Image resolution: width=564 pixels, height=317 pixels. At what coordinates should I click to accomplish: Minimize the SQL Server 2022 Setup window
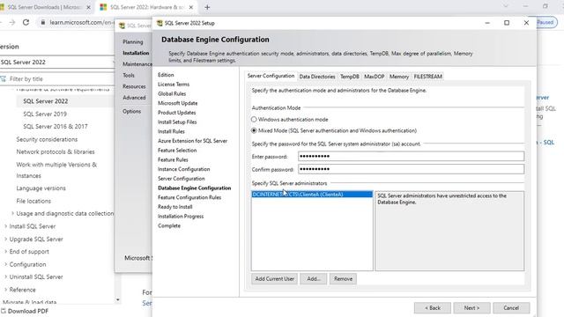[x=487, y=23]
